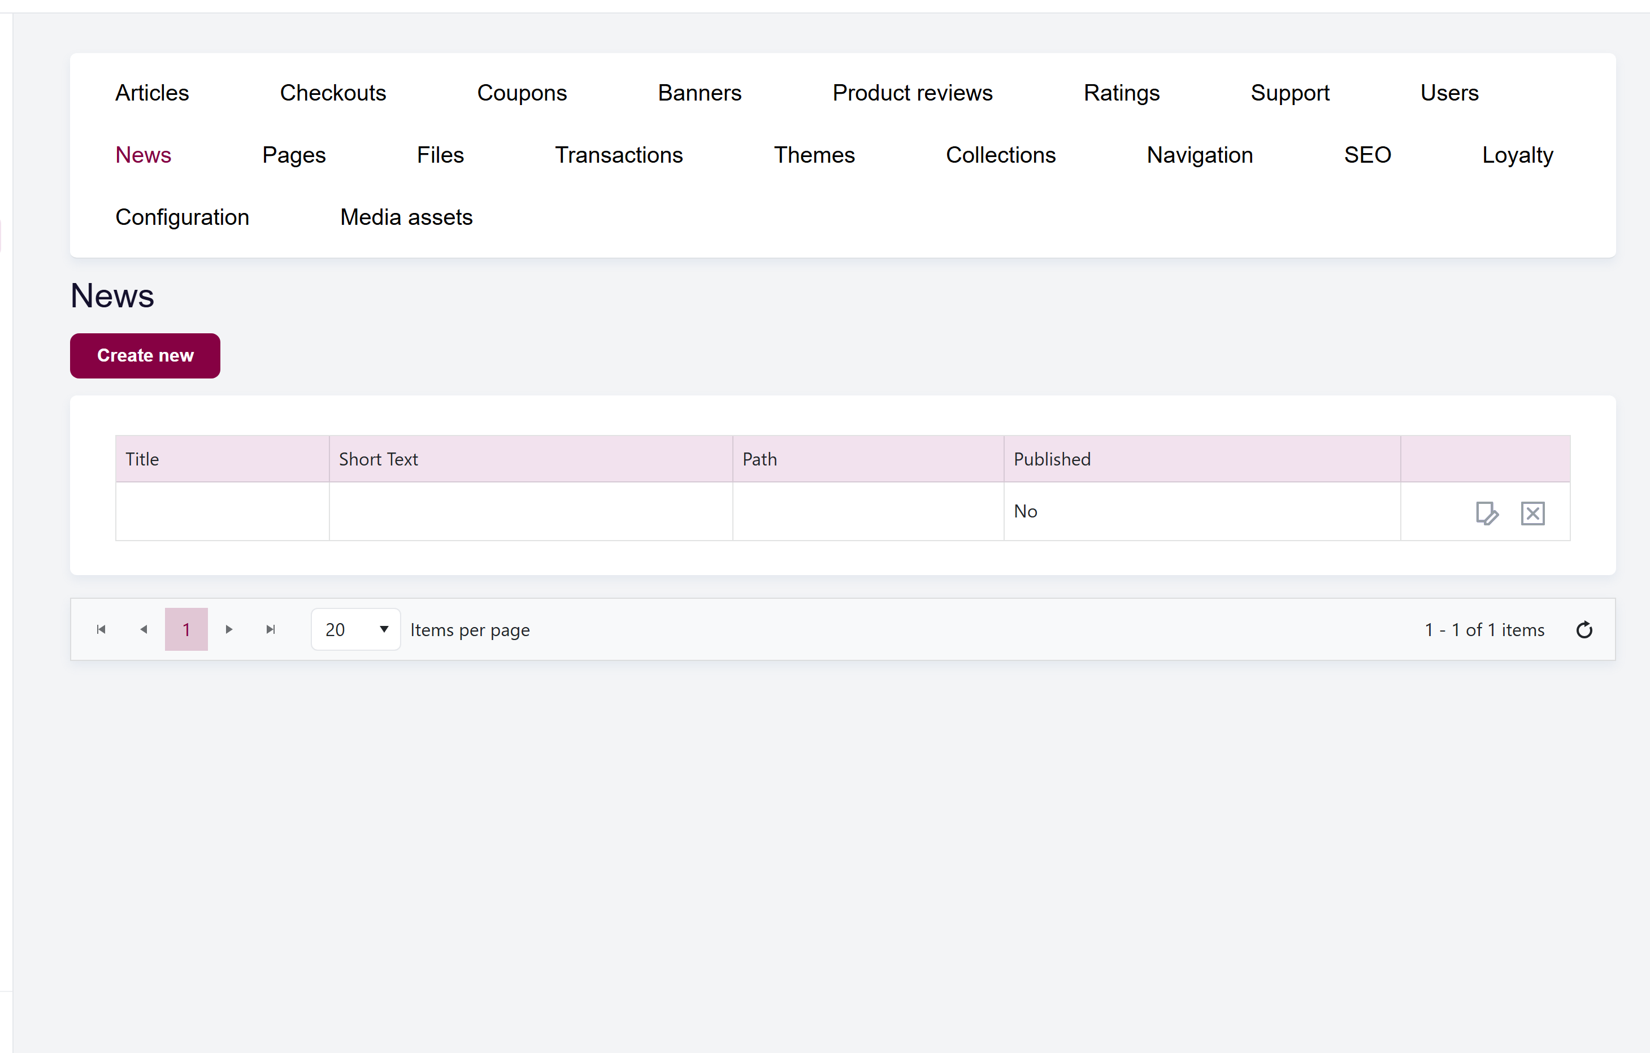Image resolution: width=1650 pixels, height=1053 pixels.
Task: Open the SEO section
Action: [1367, 155]
